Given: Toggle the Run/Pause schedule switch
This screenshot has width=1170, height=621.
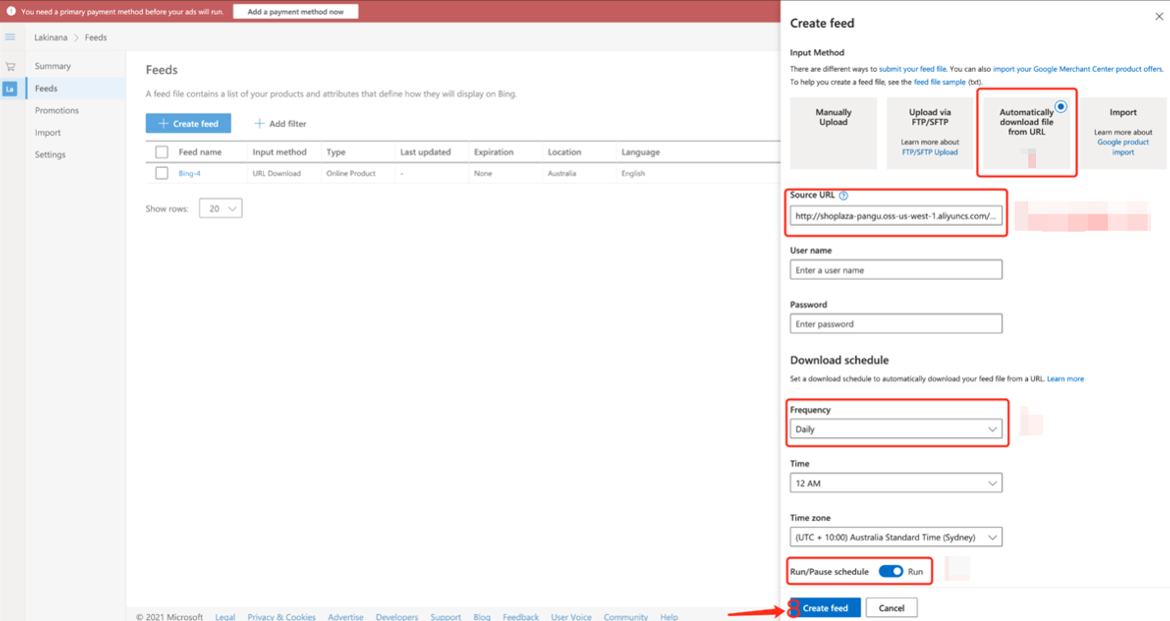Looking at the screenshot, I should (x=891, y=571).
